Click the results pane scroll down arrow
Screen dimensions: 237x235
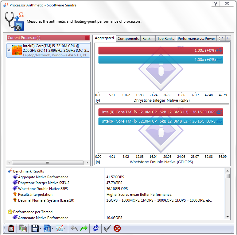click(x=227, y=217)
